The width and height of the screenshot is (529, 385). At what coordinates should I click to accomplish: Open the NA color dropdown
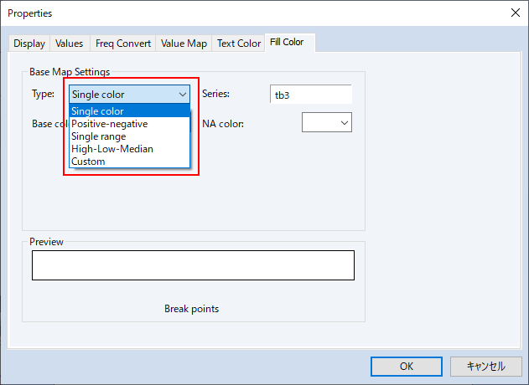pos(327,122)
